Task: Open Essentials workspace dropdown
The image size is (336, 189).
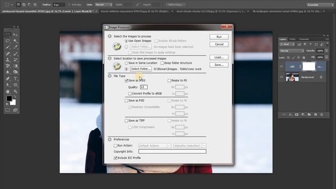Action: 320,5
